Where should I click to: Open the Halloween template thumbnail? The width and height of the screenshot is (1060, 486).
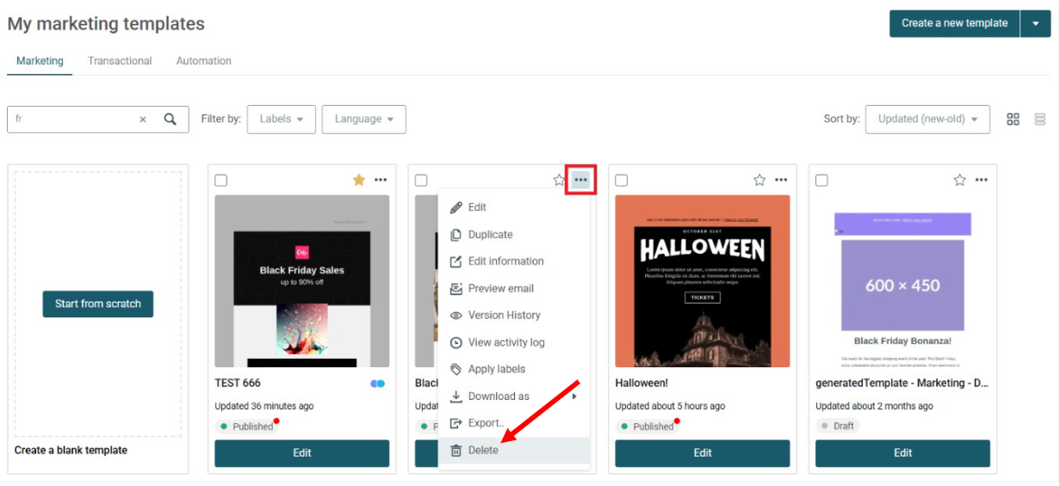click(703, 281)
